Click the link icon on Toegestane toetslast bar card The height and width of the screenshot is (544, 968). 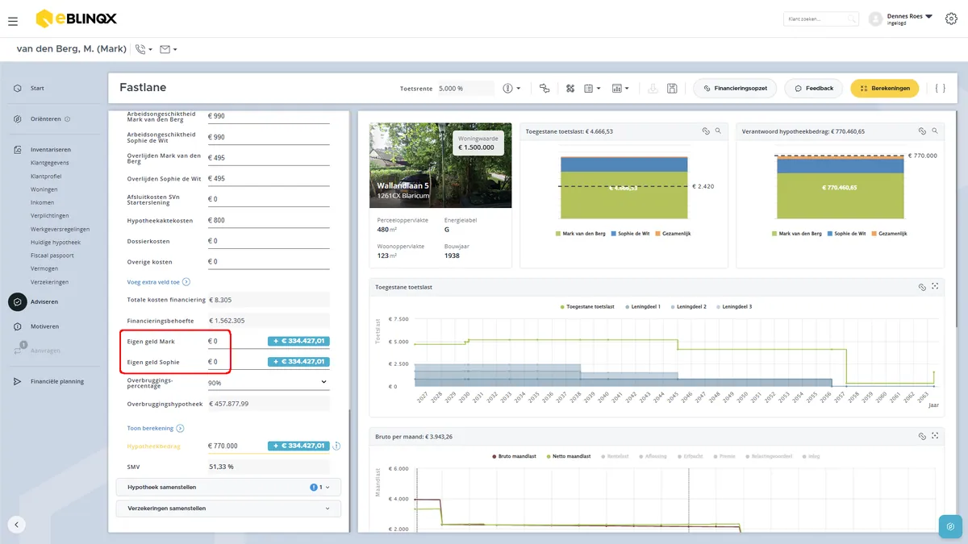704,131
